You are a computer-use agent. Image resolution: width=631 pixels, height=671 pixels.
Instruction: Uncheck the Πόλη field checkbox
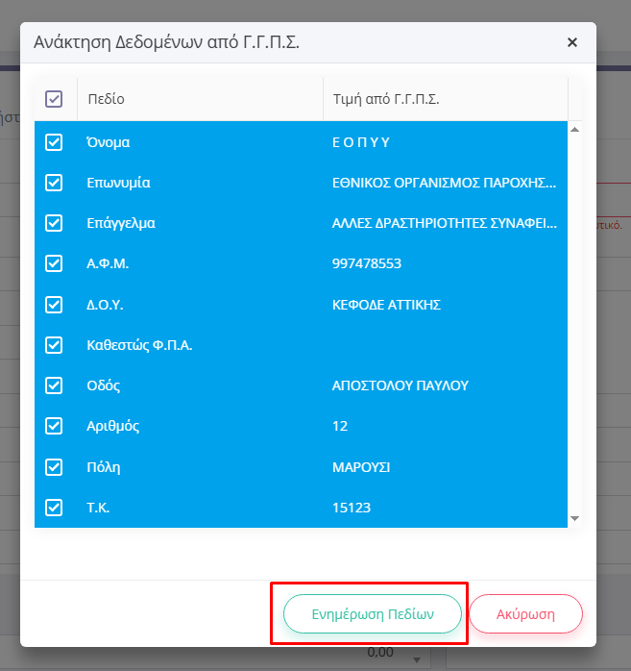point(55,467)
